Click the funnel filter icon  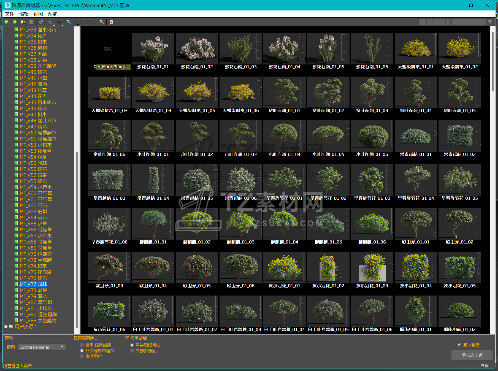coord(490,22)
